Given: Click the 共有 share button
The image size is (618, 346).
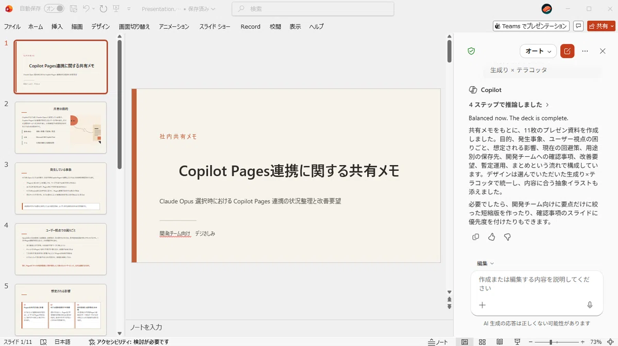Looking at the screenshot, I should click(x=601, y=26).
